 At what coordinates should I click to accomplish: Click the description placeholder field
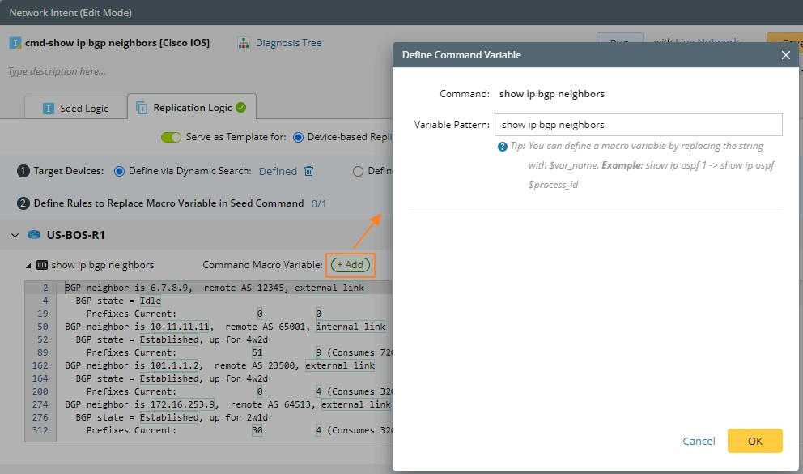pos(57,71)
